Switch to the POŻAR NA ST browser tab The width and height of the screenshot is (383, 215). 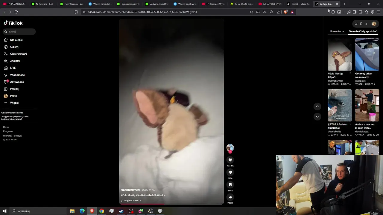pyautogui.click(x=14, y=4)
